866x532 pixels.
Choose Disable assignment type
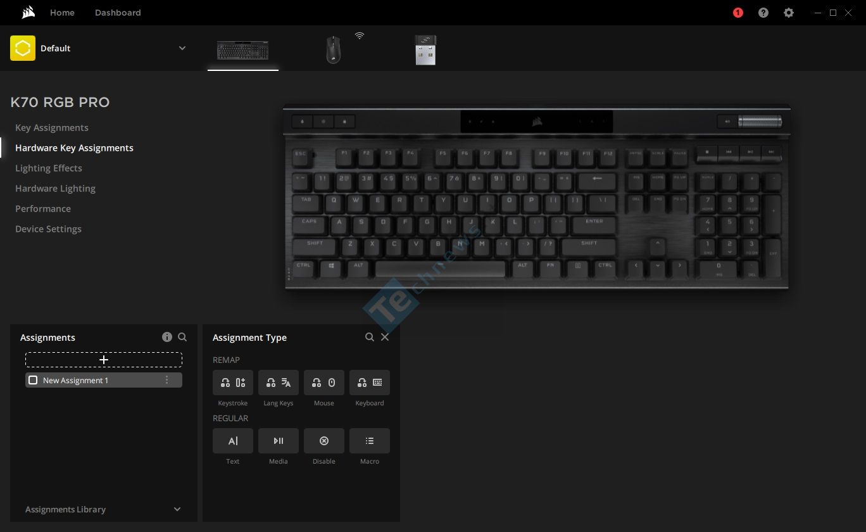(x=324, y=441)
